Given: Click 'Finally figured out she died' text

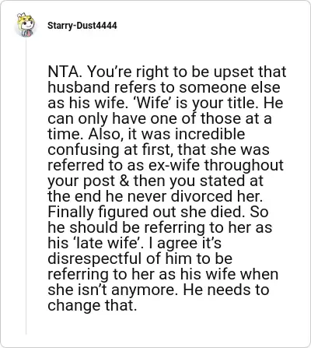Looking at the screenshot, I should click(146, 212).
